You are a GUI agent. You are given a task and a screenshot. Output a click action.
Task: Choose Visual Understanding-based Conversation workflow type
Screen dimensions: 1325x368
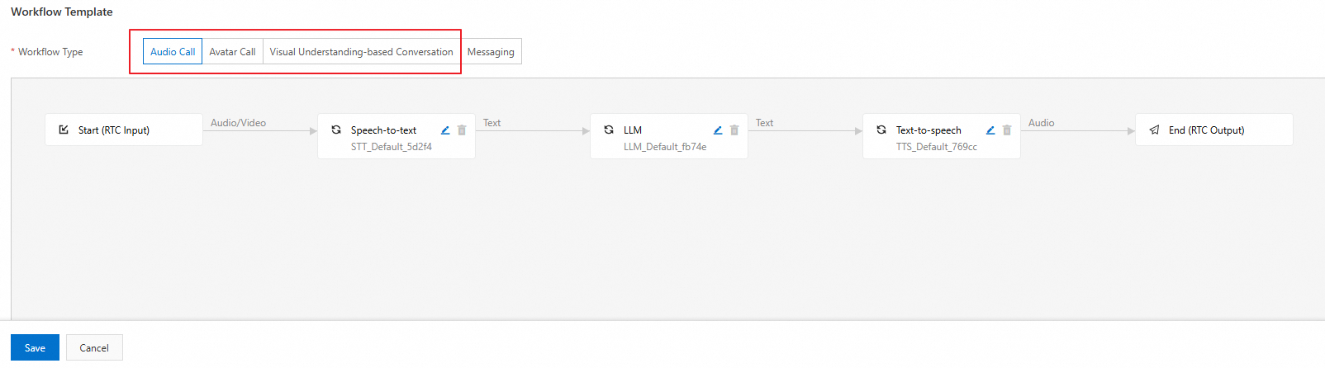click(x=361, y=51)
